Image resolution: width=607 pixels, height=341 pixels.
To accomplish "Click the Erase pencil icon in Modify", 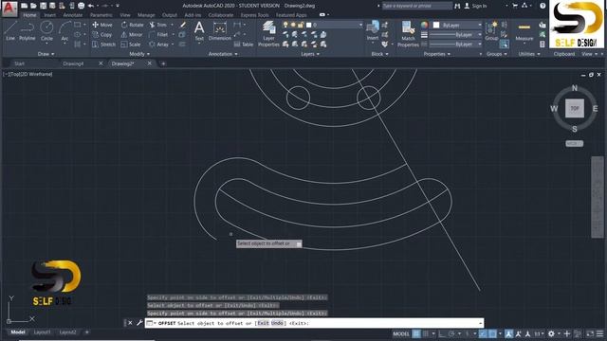I will [x=182, y=25].
